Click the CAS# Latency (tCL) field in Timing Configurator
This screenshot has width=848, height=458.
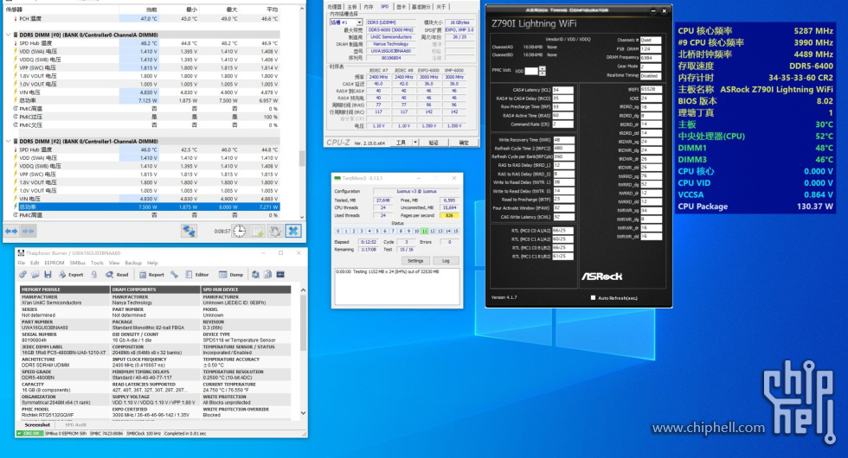pos(562,90)
